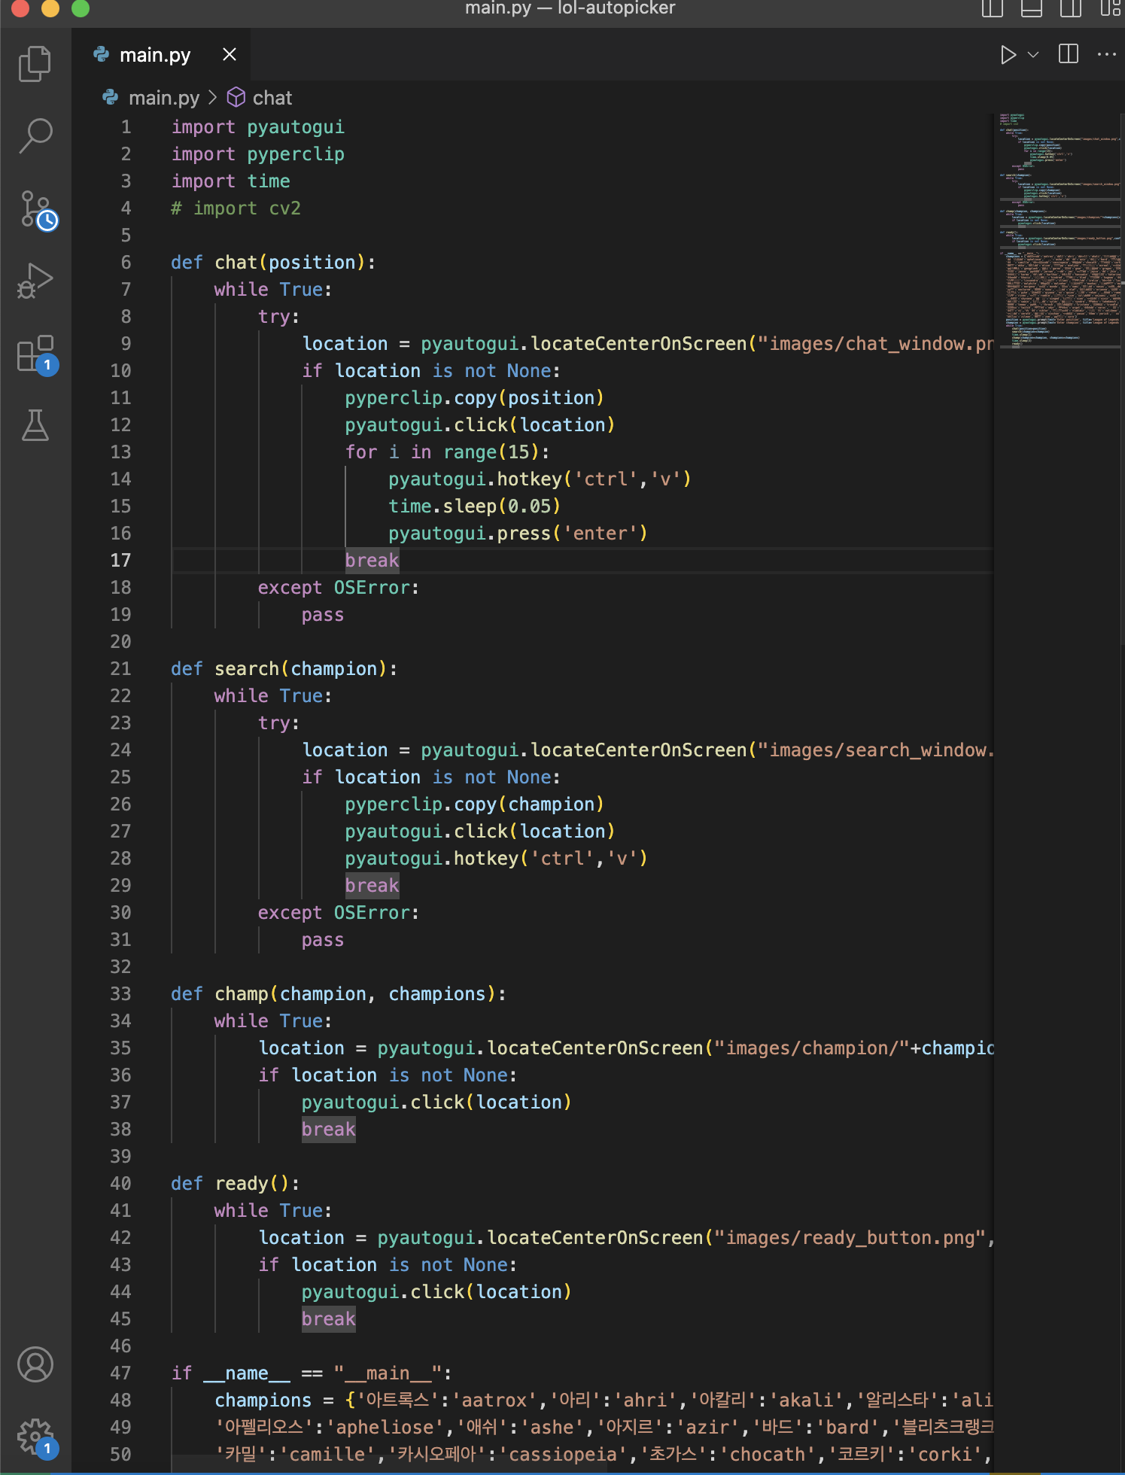Expand the dropdown next to Run button
This screenshot has width=1125, height=1475.
pos(1033,54)
